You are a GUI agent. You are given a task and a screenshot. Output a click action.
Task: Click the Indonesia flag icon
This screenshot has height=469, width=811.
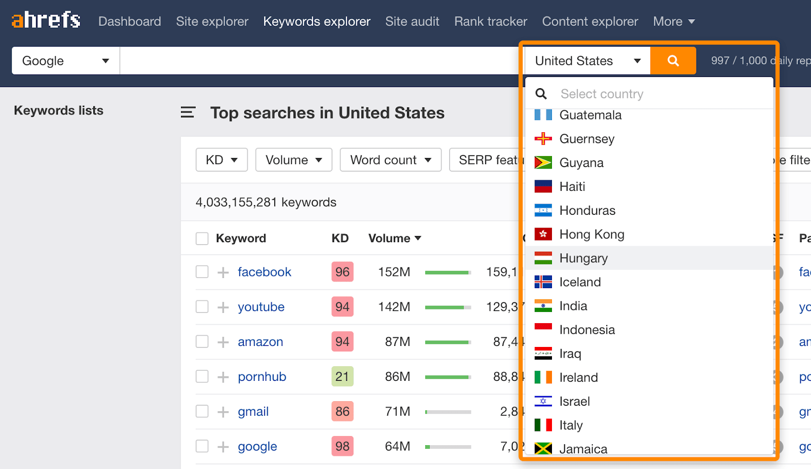(x=543, y=330)
